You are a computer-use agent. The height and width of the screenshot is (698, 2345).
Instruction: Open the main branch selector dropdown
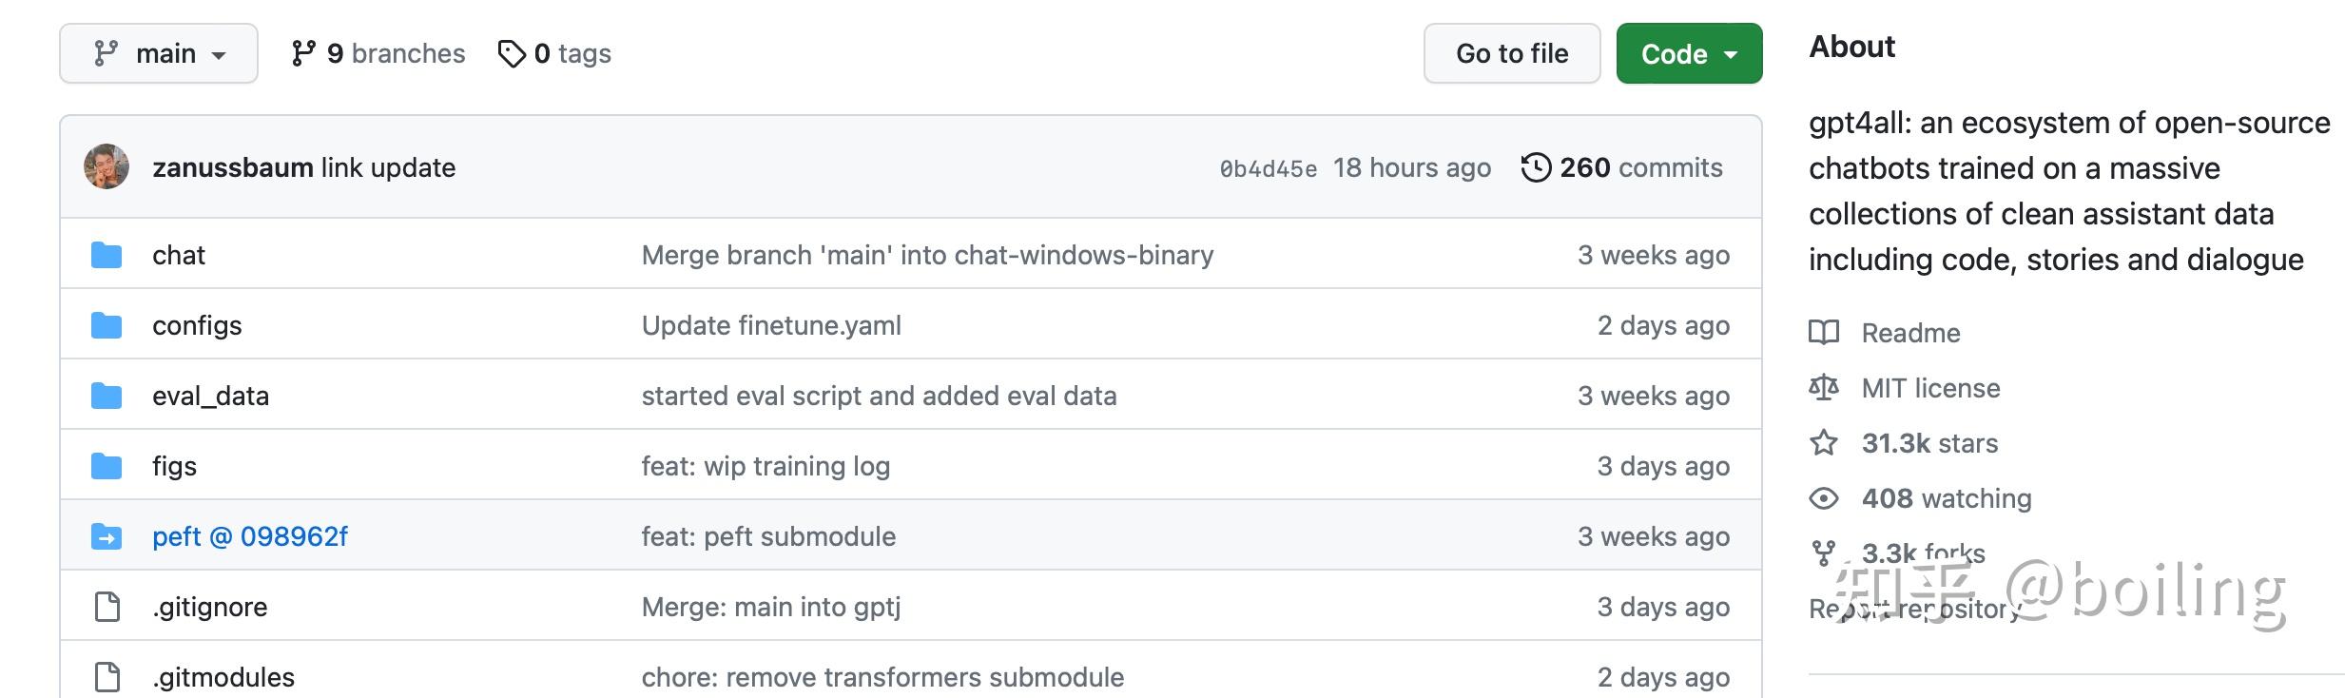(x=159, y=53)
